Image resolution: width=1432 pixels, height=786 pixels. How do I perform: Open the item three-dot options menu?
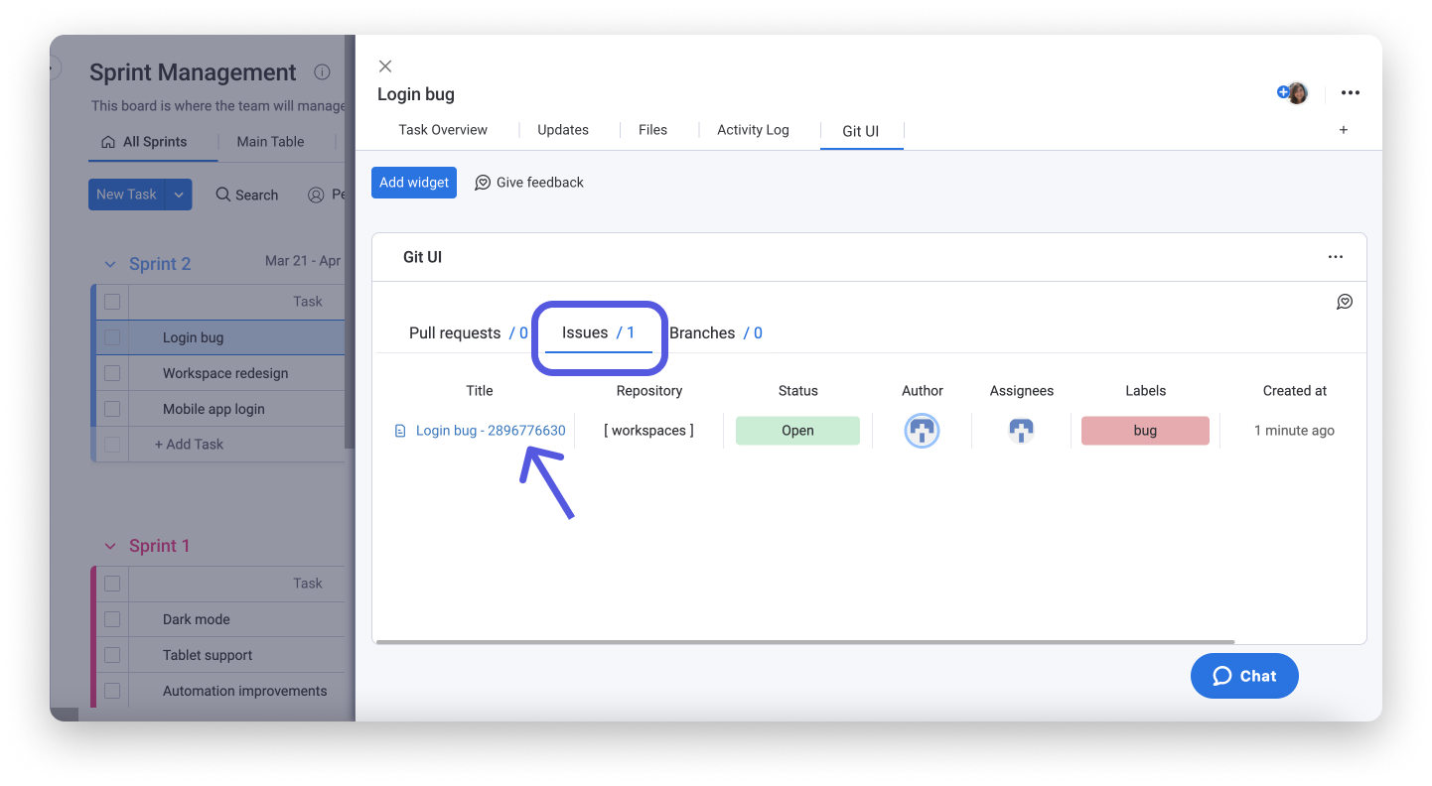tap(1350, 92)
